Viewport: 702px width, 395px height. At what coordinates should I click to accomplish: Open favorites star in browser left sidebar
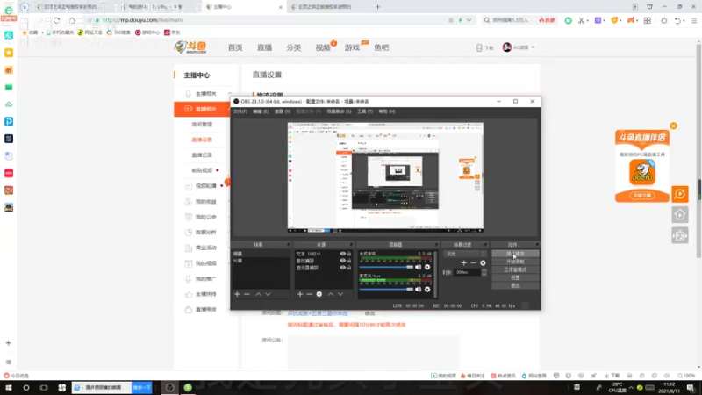pyautogui.click(x=9, y=53)
